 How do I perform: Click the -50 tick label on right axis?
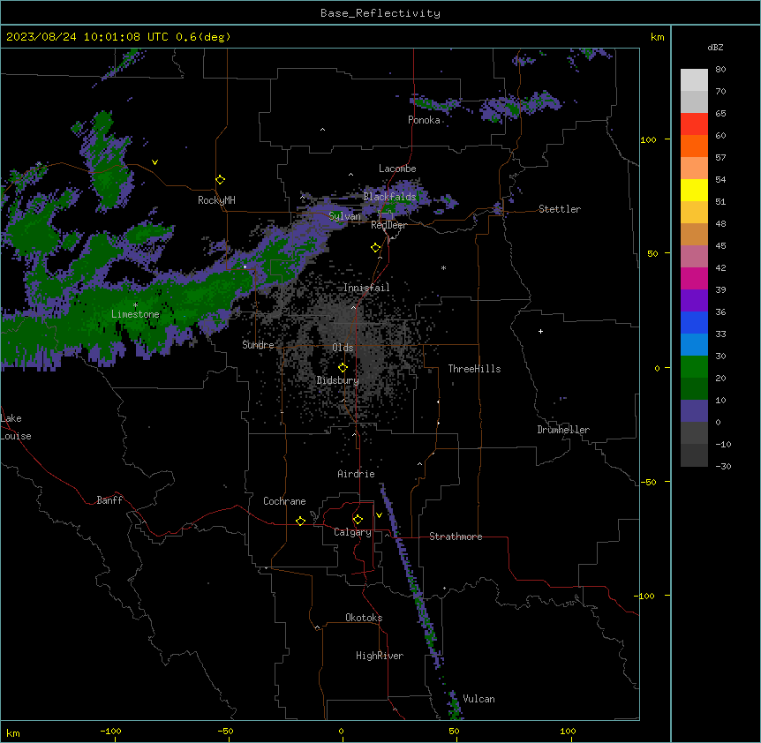pos(648,482)
